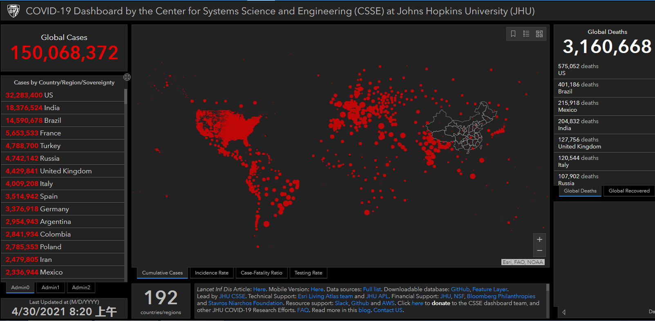This screenshot has width=655, height=321.
Task: Select the Admin1 tab
Action: (x=51, y=288)
